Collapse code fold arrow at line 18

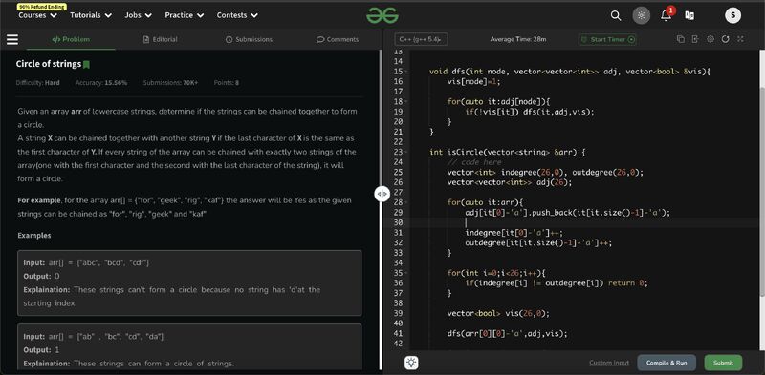406,102
